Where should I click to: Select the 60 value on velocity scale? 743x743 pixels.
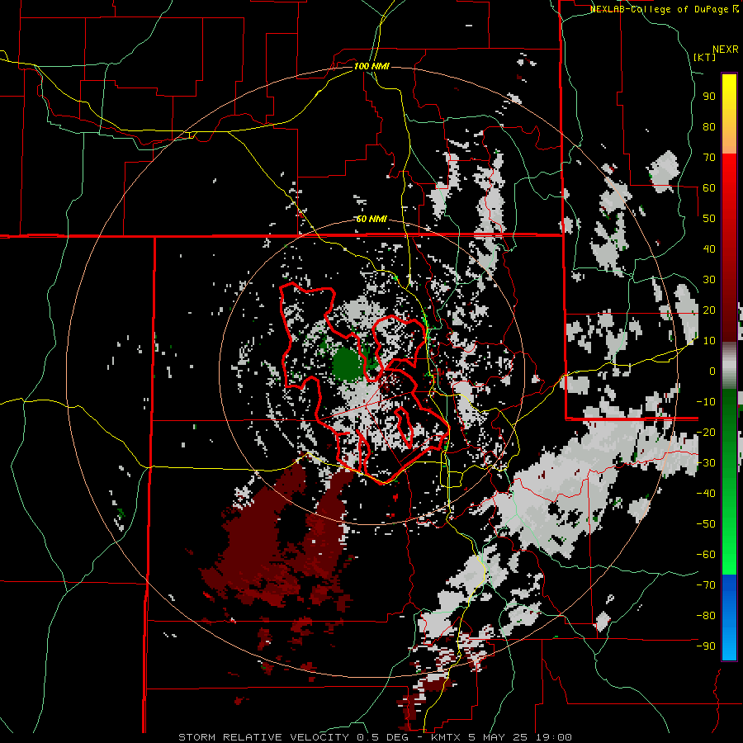coord(709,187)
